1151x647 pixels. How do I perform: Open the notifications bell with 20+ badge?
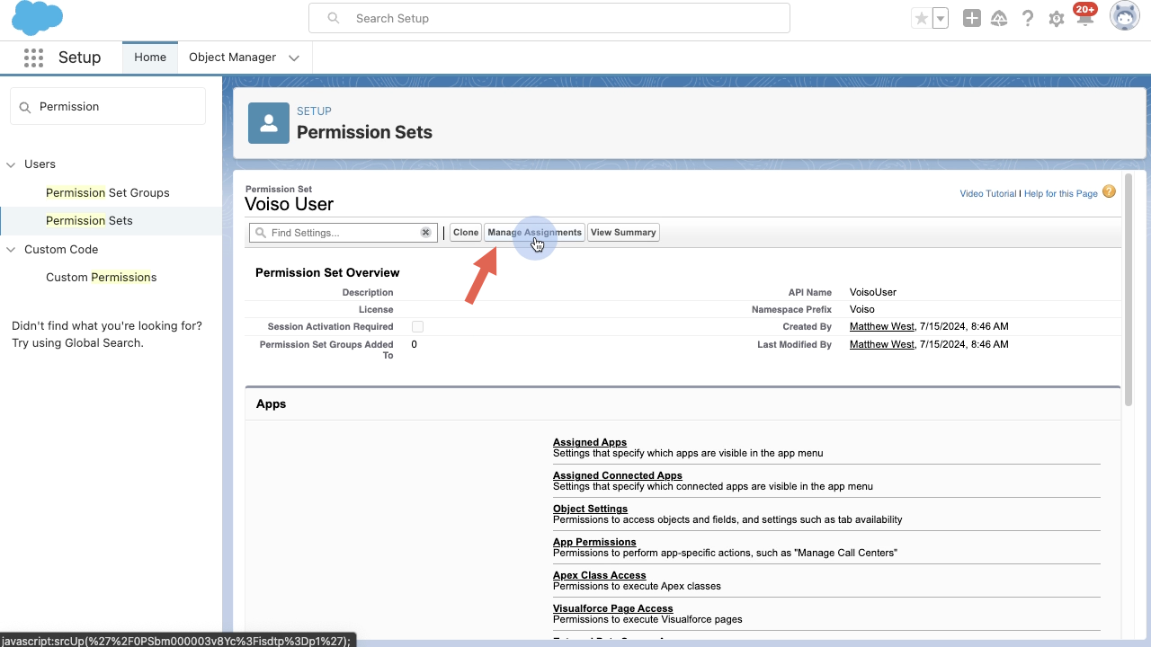point(1084,16)
